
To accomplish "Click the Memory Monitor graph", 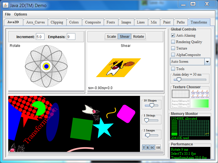I will [194, 128].
